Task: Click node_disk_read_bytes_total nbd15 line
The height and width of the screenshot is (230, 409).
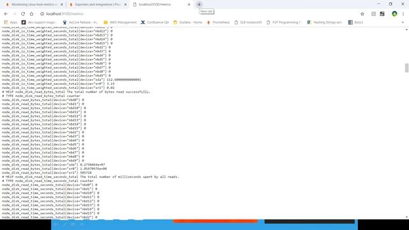Action: [44, 128]
